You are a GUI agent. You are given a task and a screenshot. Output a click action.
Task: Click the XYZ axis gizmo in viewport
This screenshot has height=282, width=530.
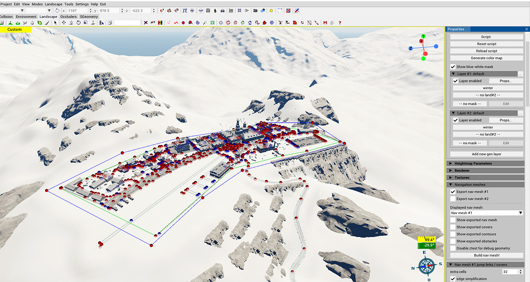point(423,48)
